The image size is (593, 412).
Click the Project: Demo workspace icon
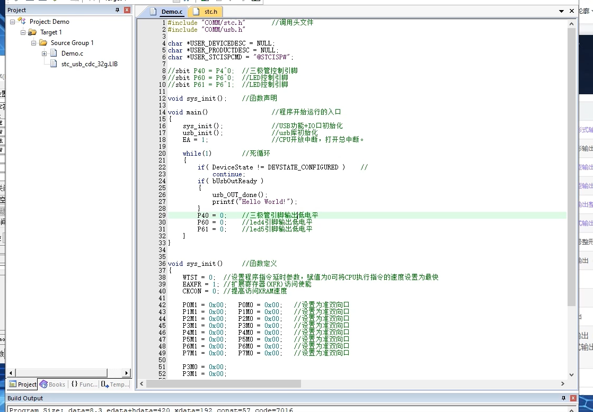[x=22, y=22]
